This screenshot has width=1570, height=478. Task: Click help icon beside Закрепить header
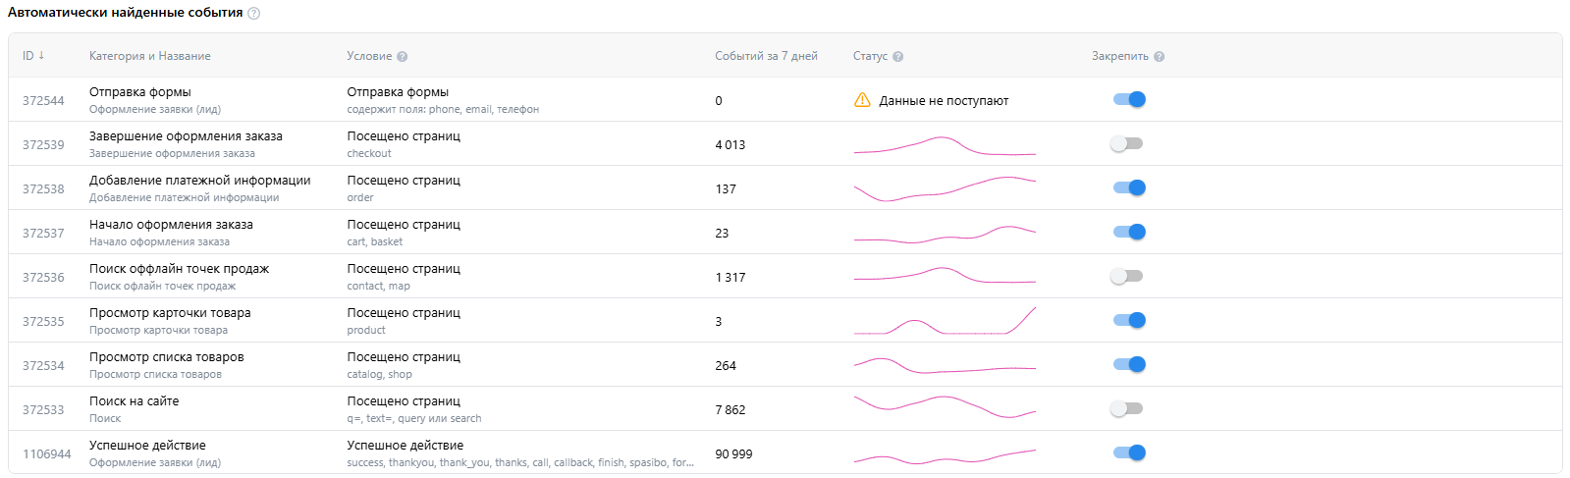[x=1160, y=57]
